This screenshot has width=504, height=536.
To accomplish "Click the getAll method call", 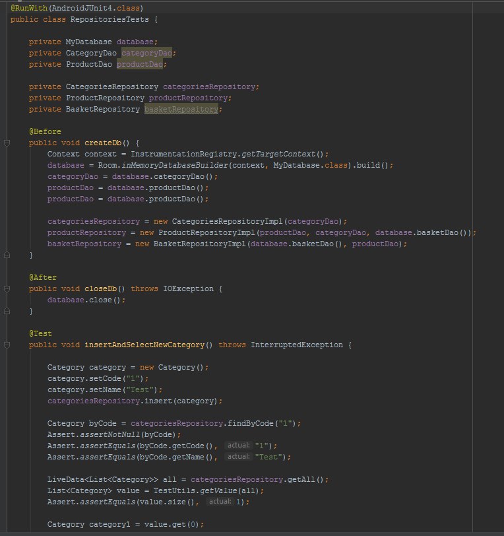I will (x=301, y=480).
